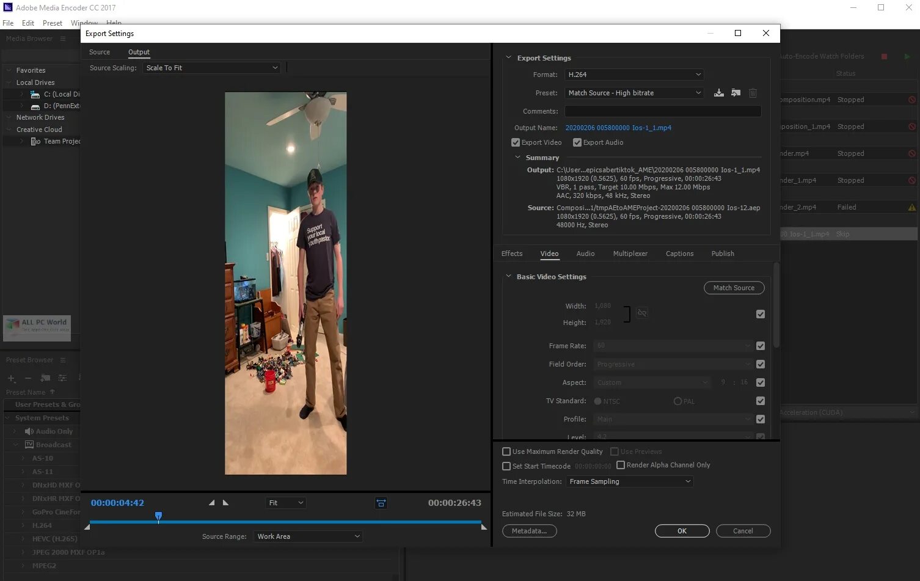Click the C: Local Disk drive icon
Screen dimensions: 920x581
point(35,94)
